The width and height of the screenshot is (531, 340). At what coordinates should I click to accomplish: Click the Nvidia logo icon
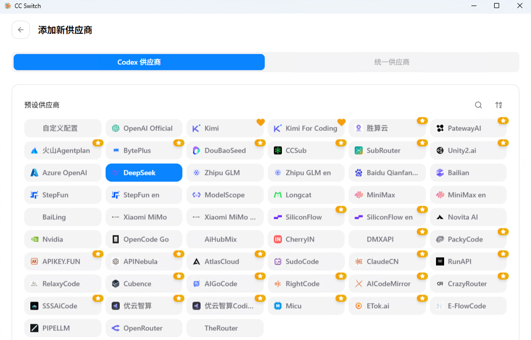click(34, 239)
